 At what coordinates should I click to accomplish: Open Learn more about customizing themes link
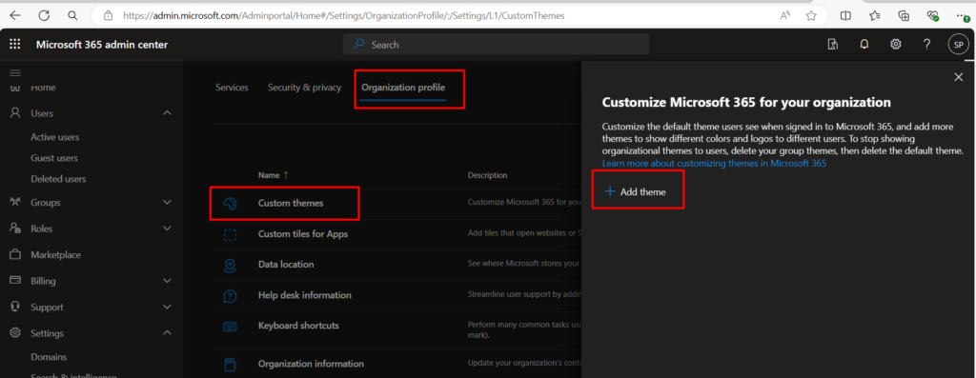pyautogui.click(x=714, y=164)
